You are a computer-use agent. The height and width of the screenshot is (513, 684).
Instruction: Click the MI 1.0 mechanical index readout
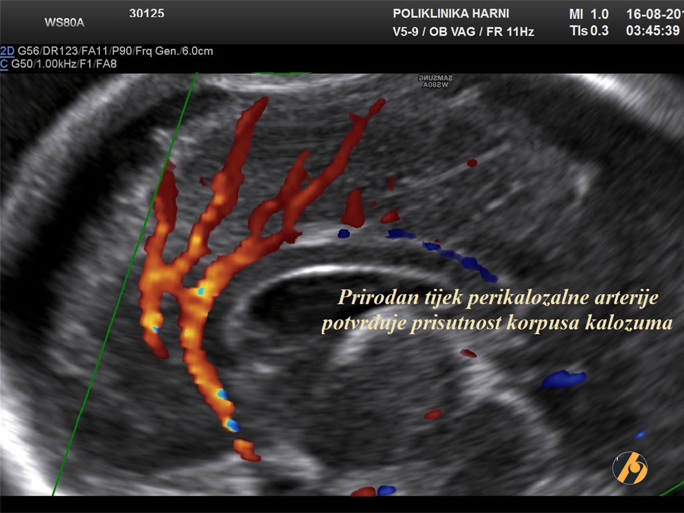click(589, 14)
